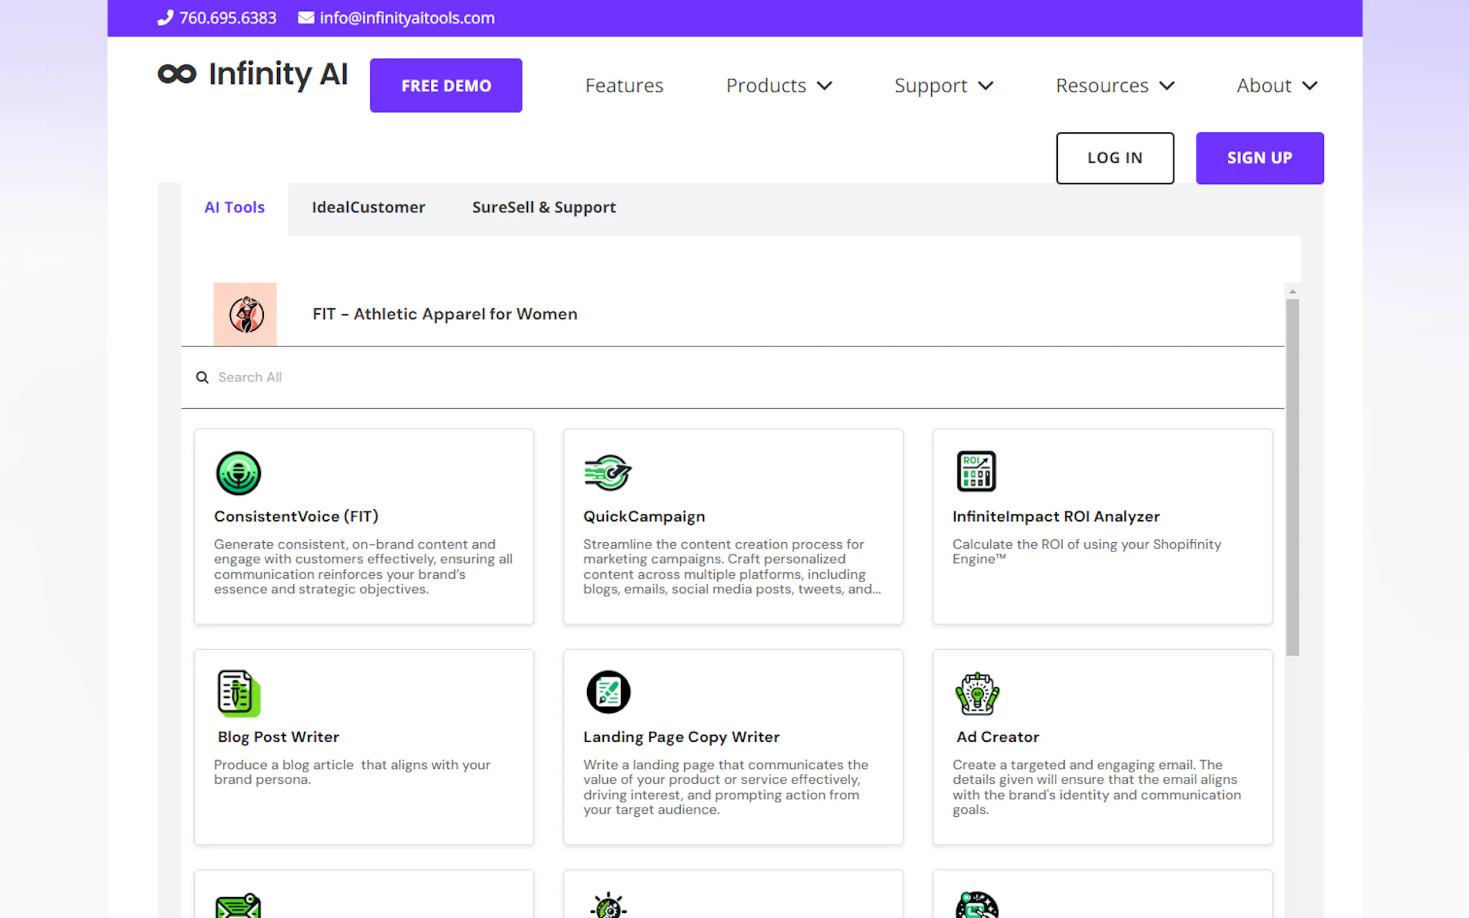Screen dimensions: 1469x918
Task: Click the Ad Creator lightbulb icon
Action: (976, 693)
